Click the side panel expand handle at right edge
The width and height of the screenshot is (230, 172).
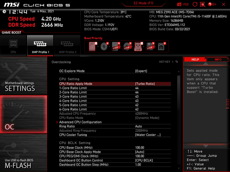point(228,104)
